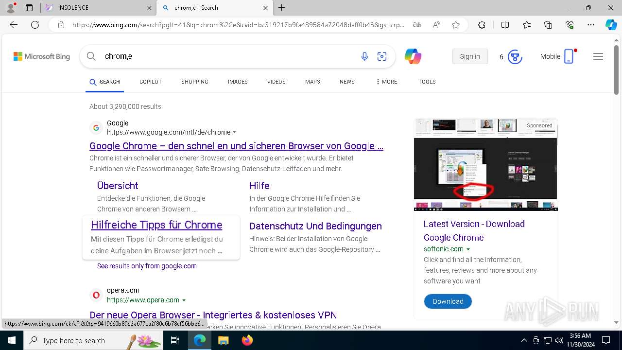Open Browser essentials heart icon
622x350 pixels.
[570, 25]
